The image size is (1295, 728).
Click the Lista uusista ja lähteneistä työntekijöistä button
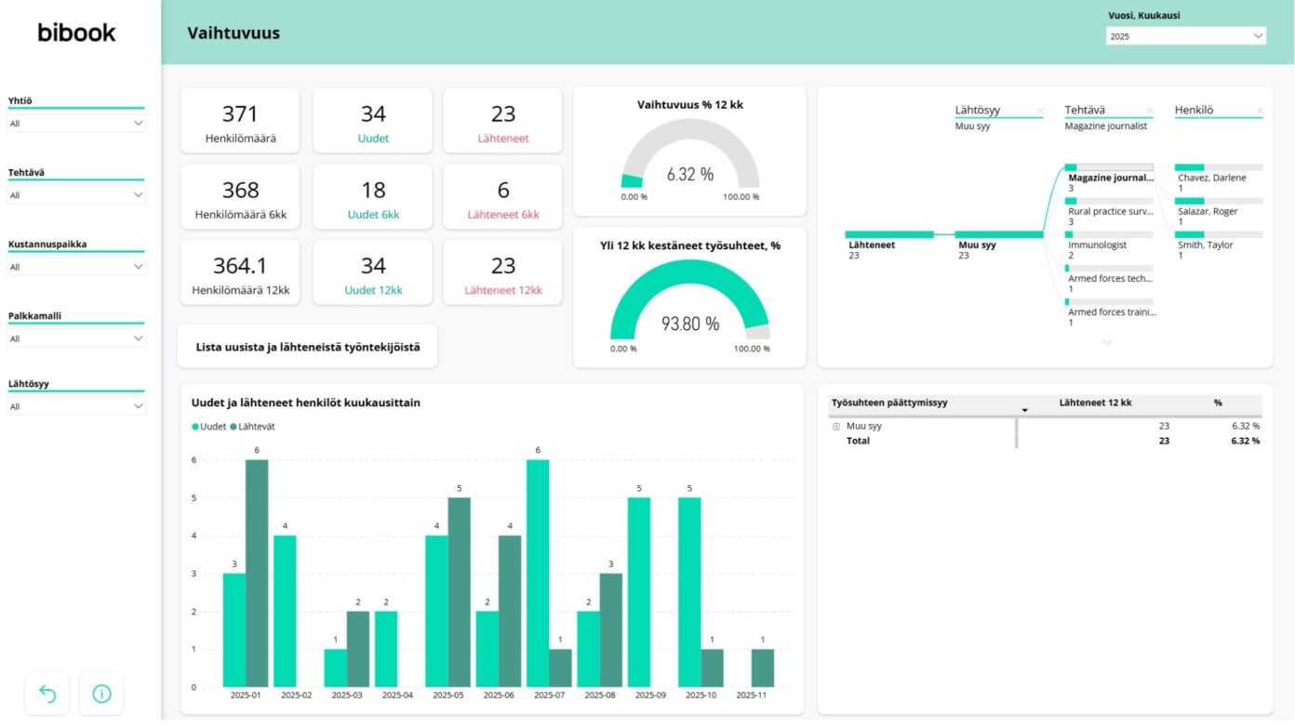307,345
